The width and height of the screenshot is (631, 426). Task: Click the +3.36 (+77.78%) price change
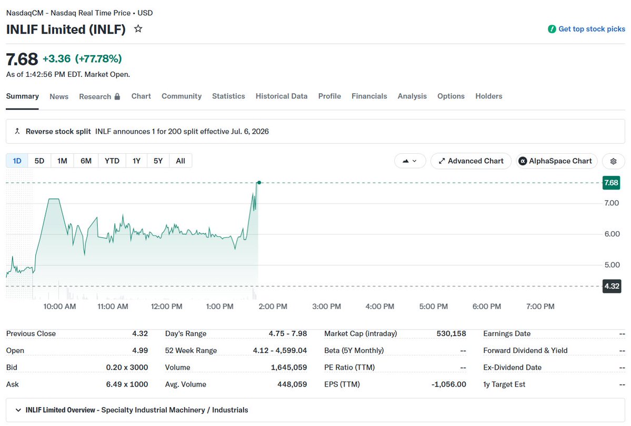[x=82, y=59]
